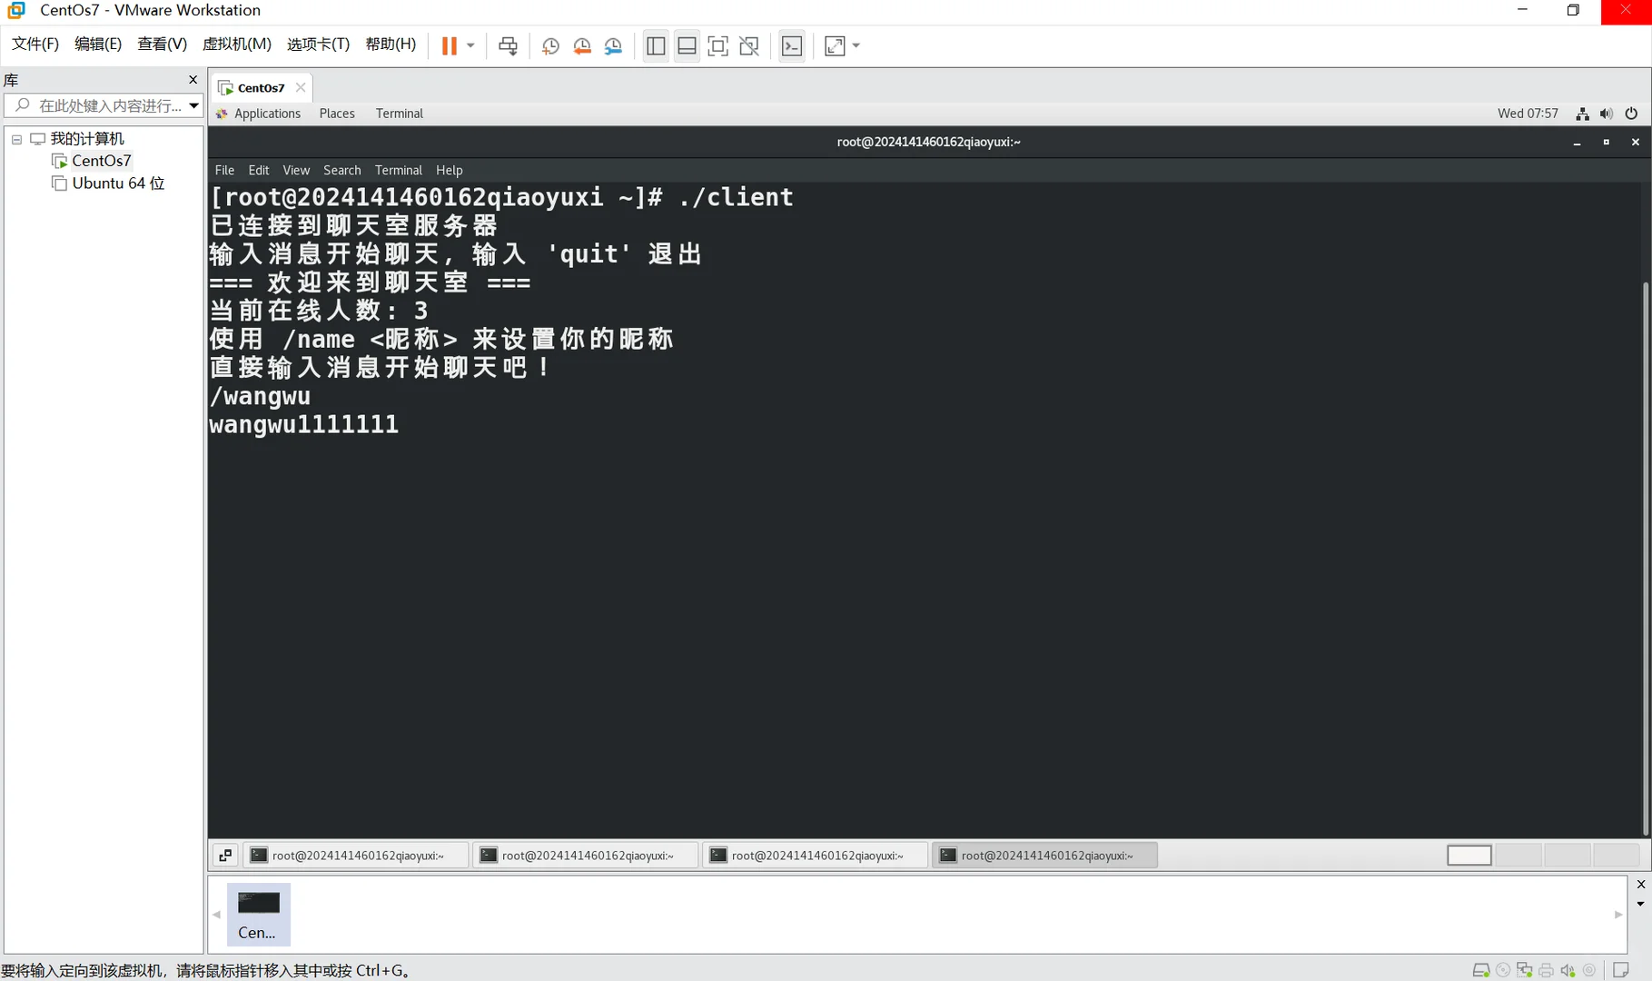Enter full screen mode from the toolbar

point(717,45)
